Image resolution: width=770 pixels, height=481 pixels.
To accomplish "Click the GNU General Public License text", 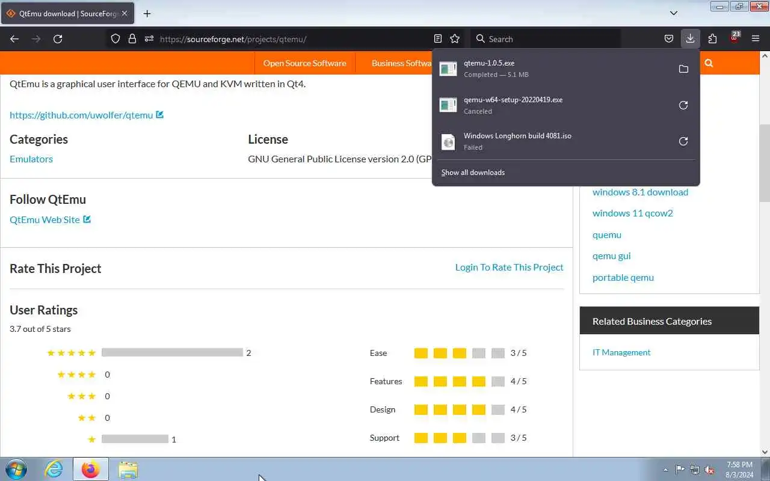I will tap(340, 159).
